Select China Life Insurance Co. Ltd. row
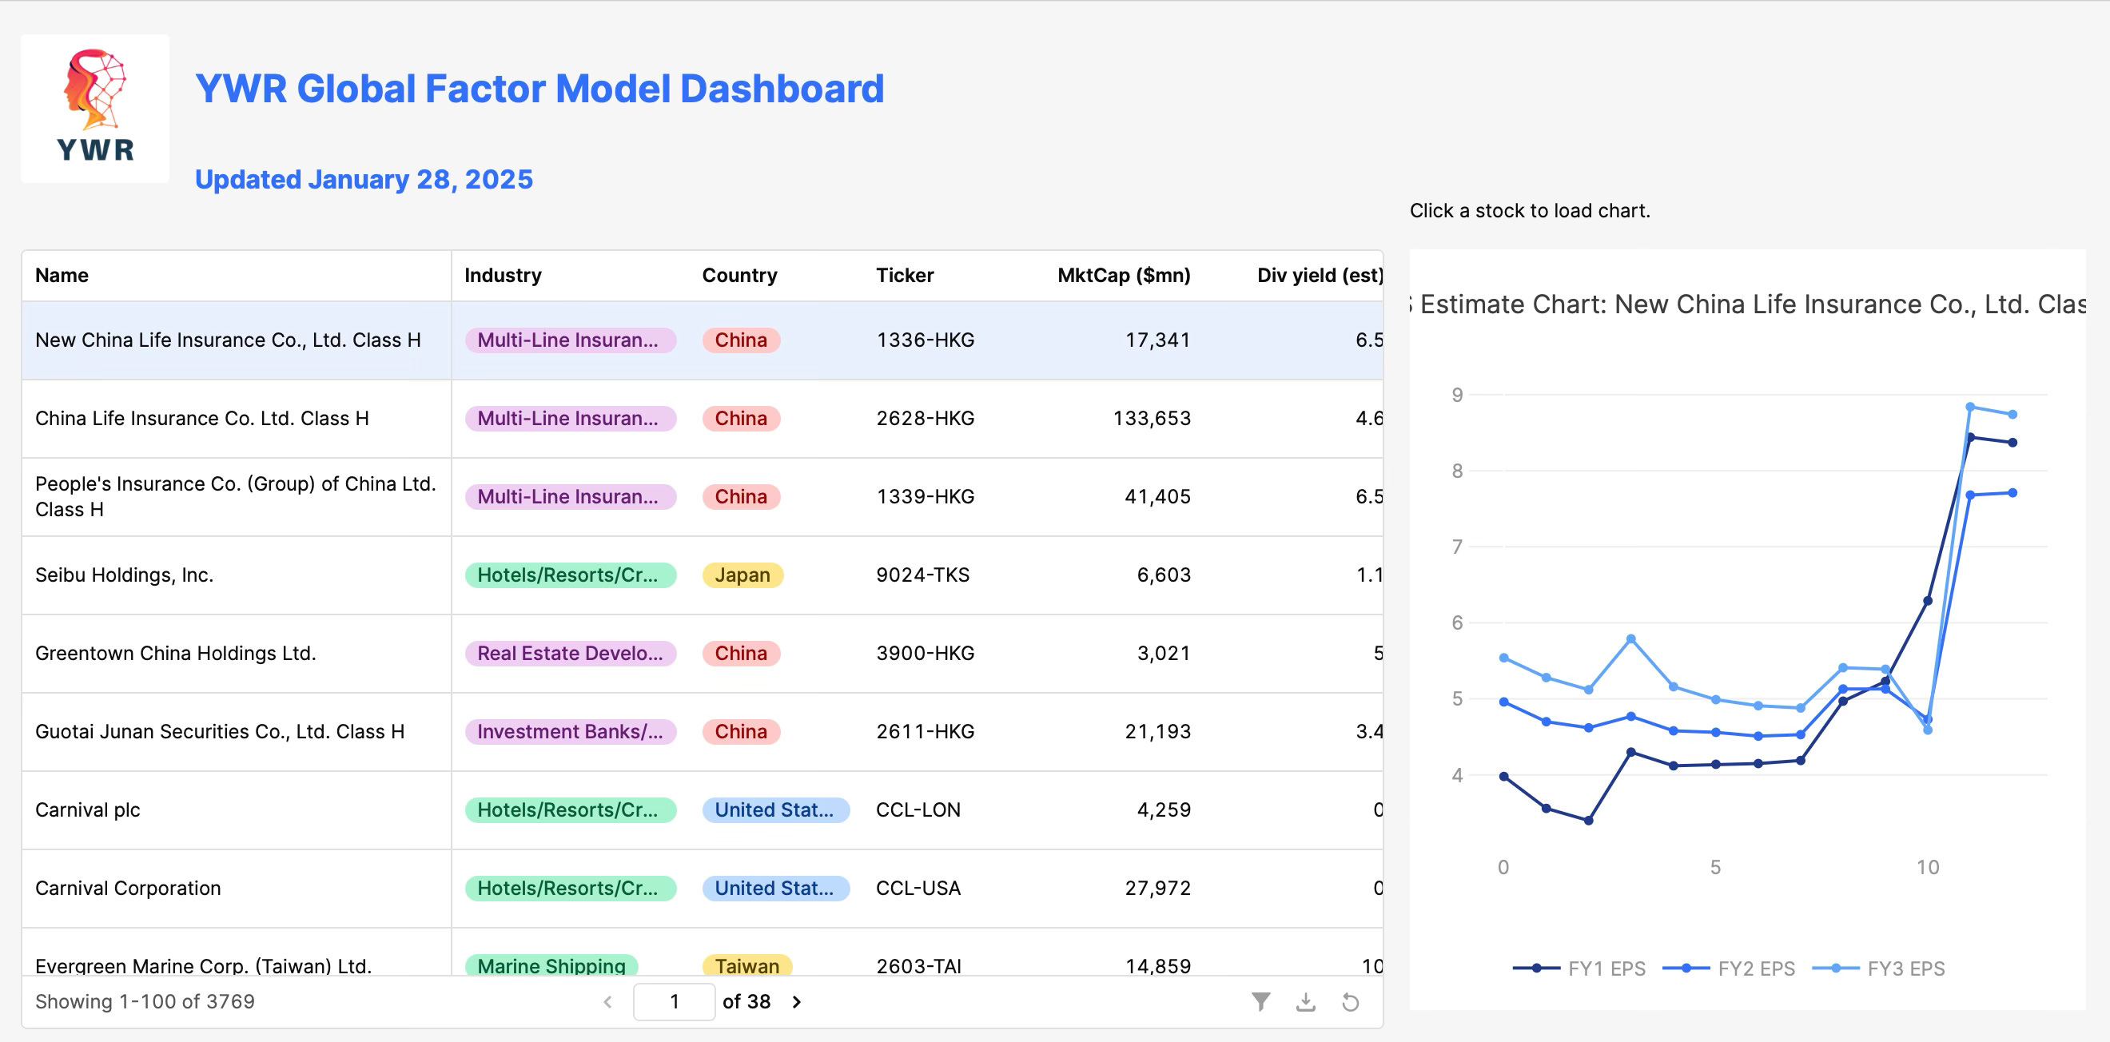The width and height of the screenshot is (2110, 1042). 703,419
